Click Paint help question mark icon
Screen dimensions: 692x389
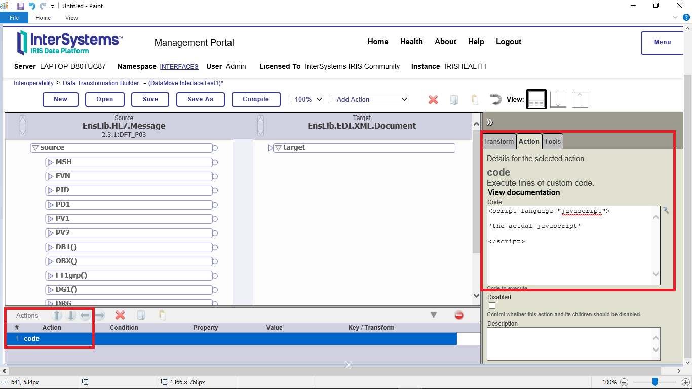click(686, 17)
